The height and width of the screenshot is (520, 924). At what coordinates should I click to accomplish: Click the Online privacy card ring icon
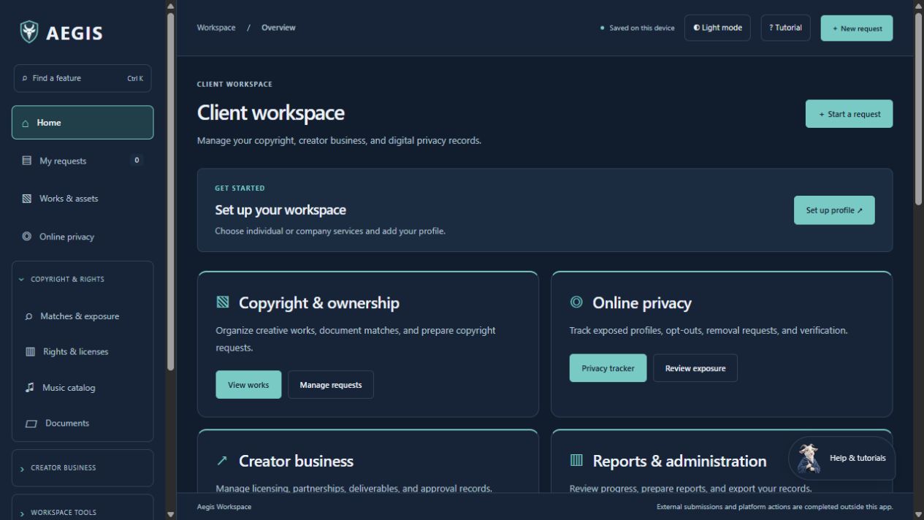(576, 302)
